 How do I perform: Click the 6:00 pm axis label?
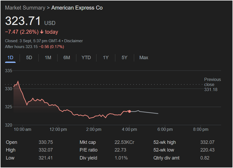[x=165, y=130]
